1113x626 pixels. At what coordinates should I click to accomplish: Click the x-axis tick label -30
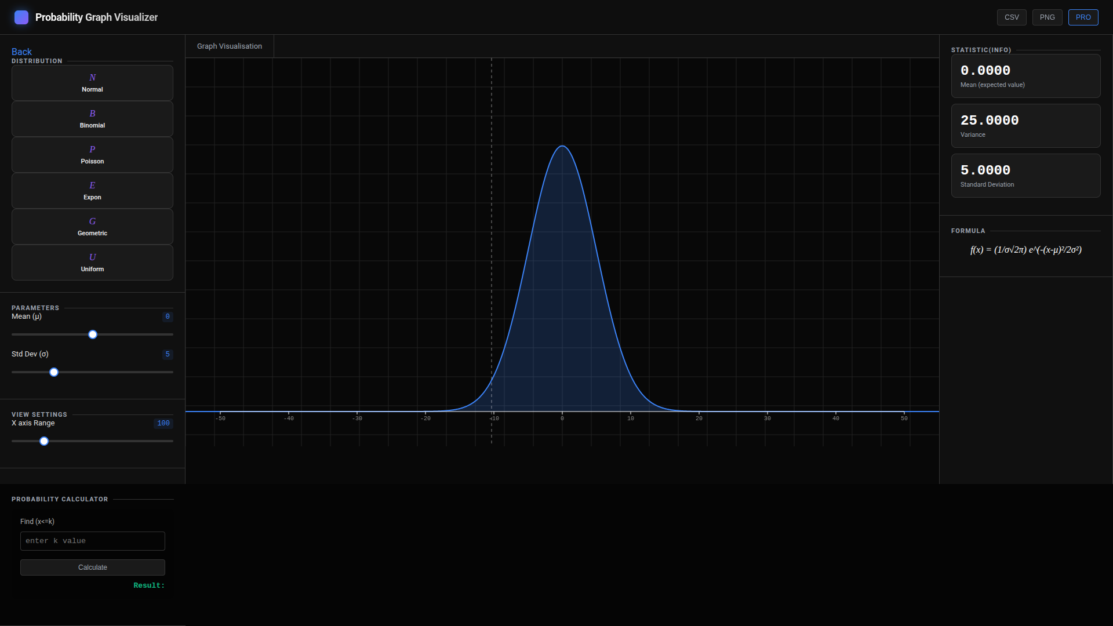pyautogui.click(x=357, y=418)
